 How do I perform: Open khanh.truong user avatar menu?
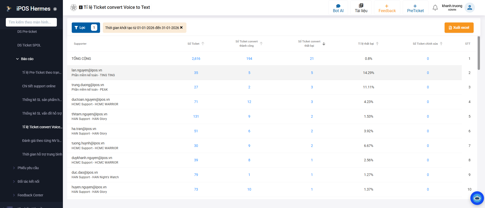[470, 8]
